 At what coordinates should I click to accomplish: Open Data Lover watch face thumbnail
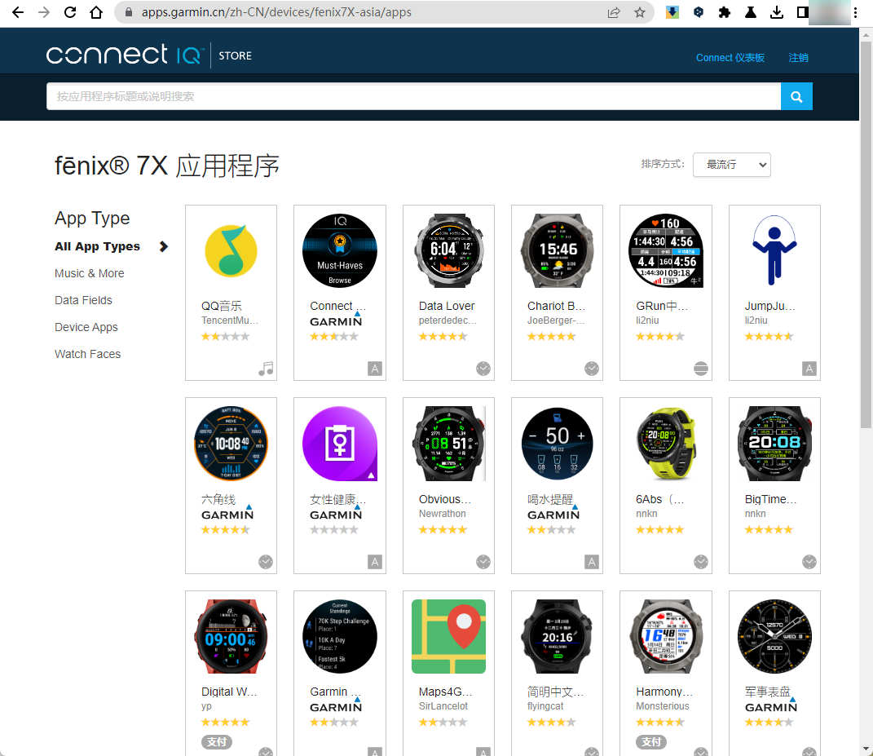tap(448, 251)
